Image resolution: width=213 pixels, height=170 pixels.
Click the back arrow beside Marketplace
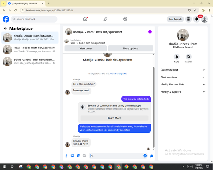click(5, 28)
